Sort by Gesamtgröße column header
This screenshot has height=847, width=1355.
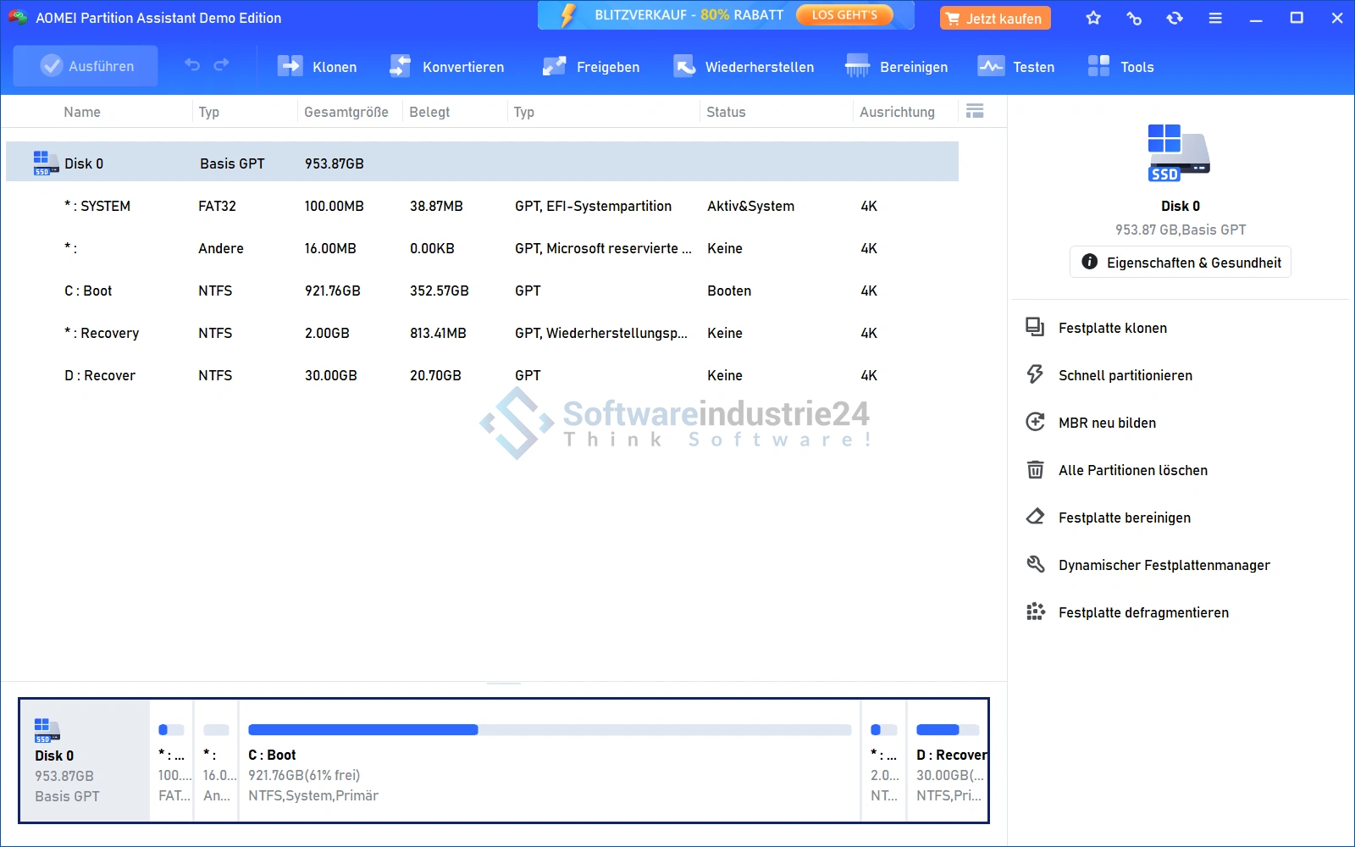346,112
